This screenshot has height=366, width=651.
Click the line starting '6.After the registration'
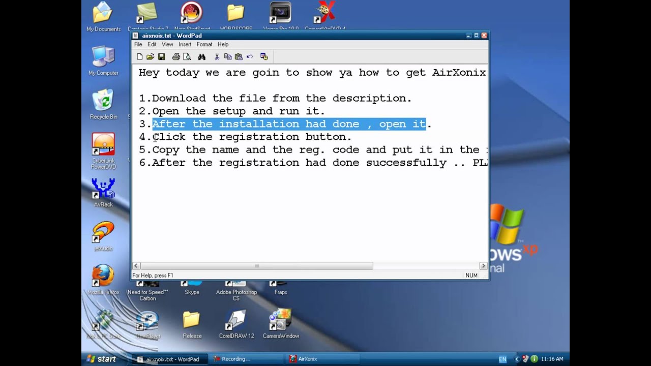pos(313,163)
